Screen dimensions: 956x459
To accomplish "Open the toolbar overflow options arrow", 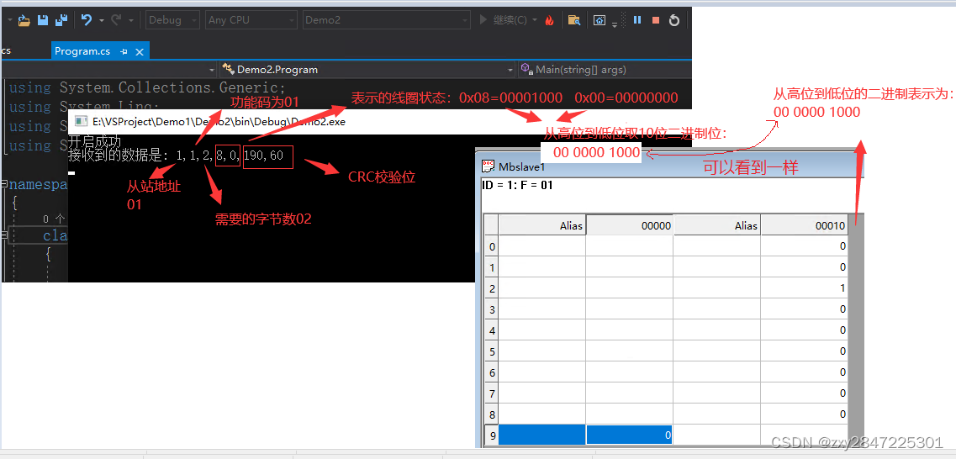I will click(615, 24).
